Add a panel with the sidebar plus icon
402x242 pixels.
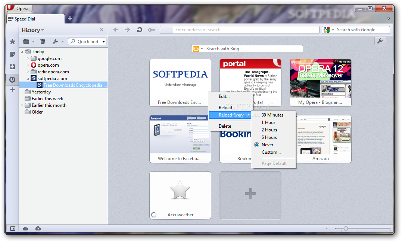click(x=12, y=89)
